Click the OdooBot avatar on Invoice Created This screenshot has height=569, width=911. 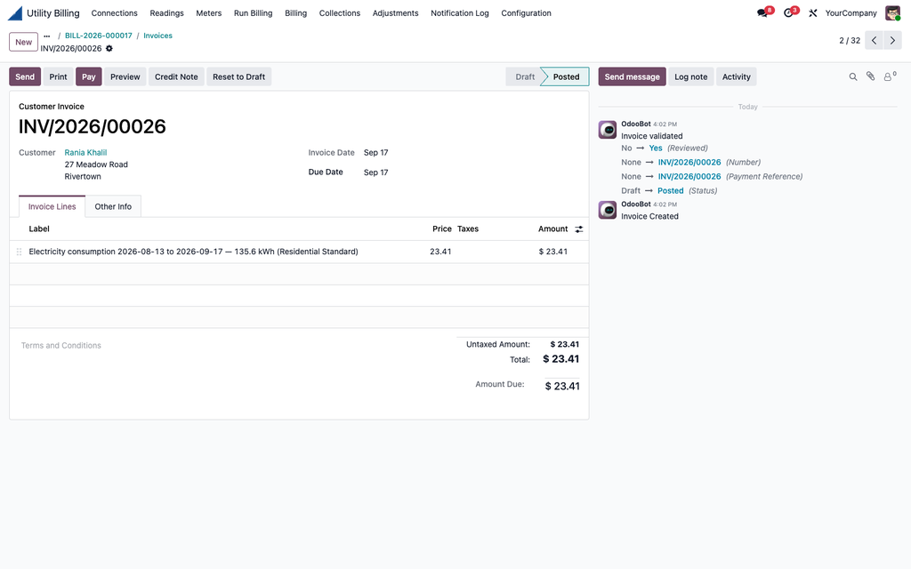coord(608,210)
